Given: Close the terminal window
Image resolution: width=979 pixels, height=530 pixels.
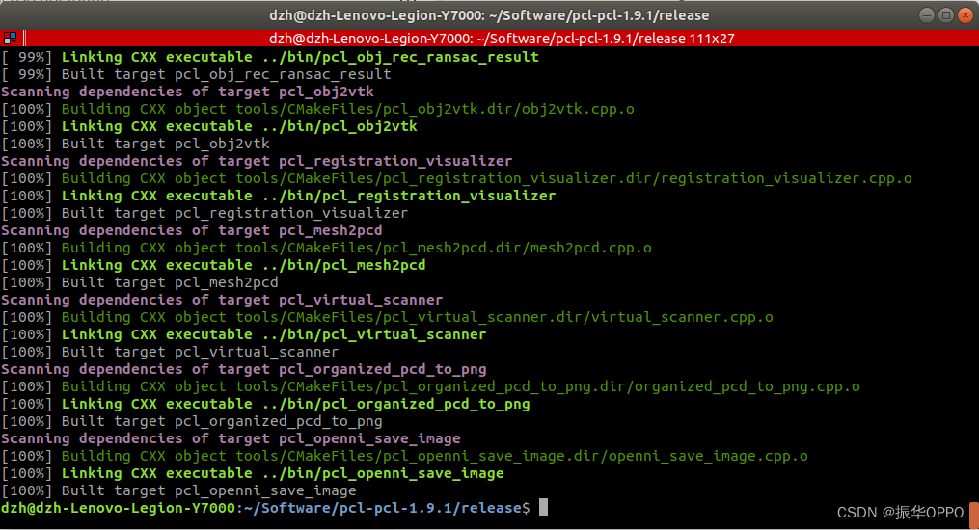Looking at the screenshot, I should [x=965, y=15].
